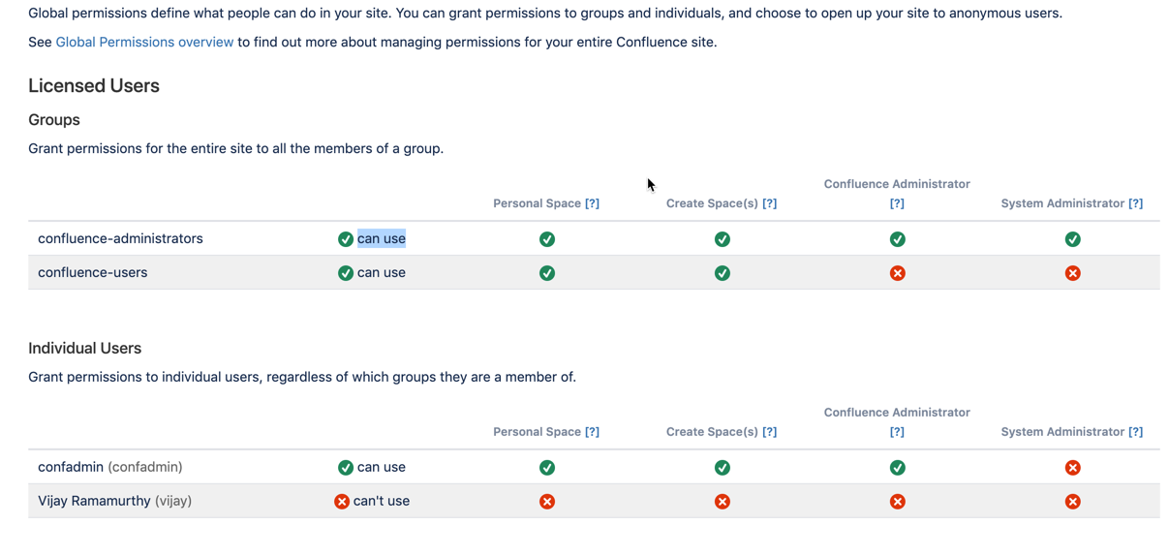Click the System Administrator check for confluence-administrators
The height and width of the screenshot is (556, 1169).
click(x=1073, y=239)
